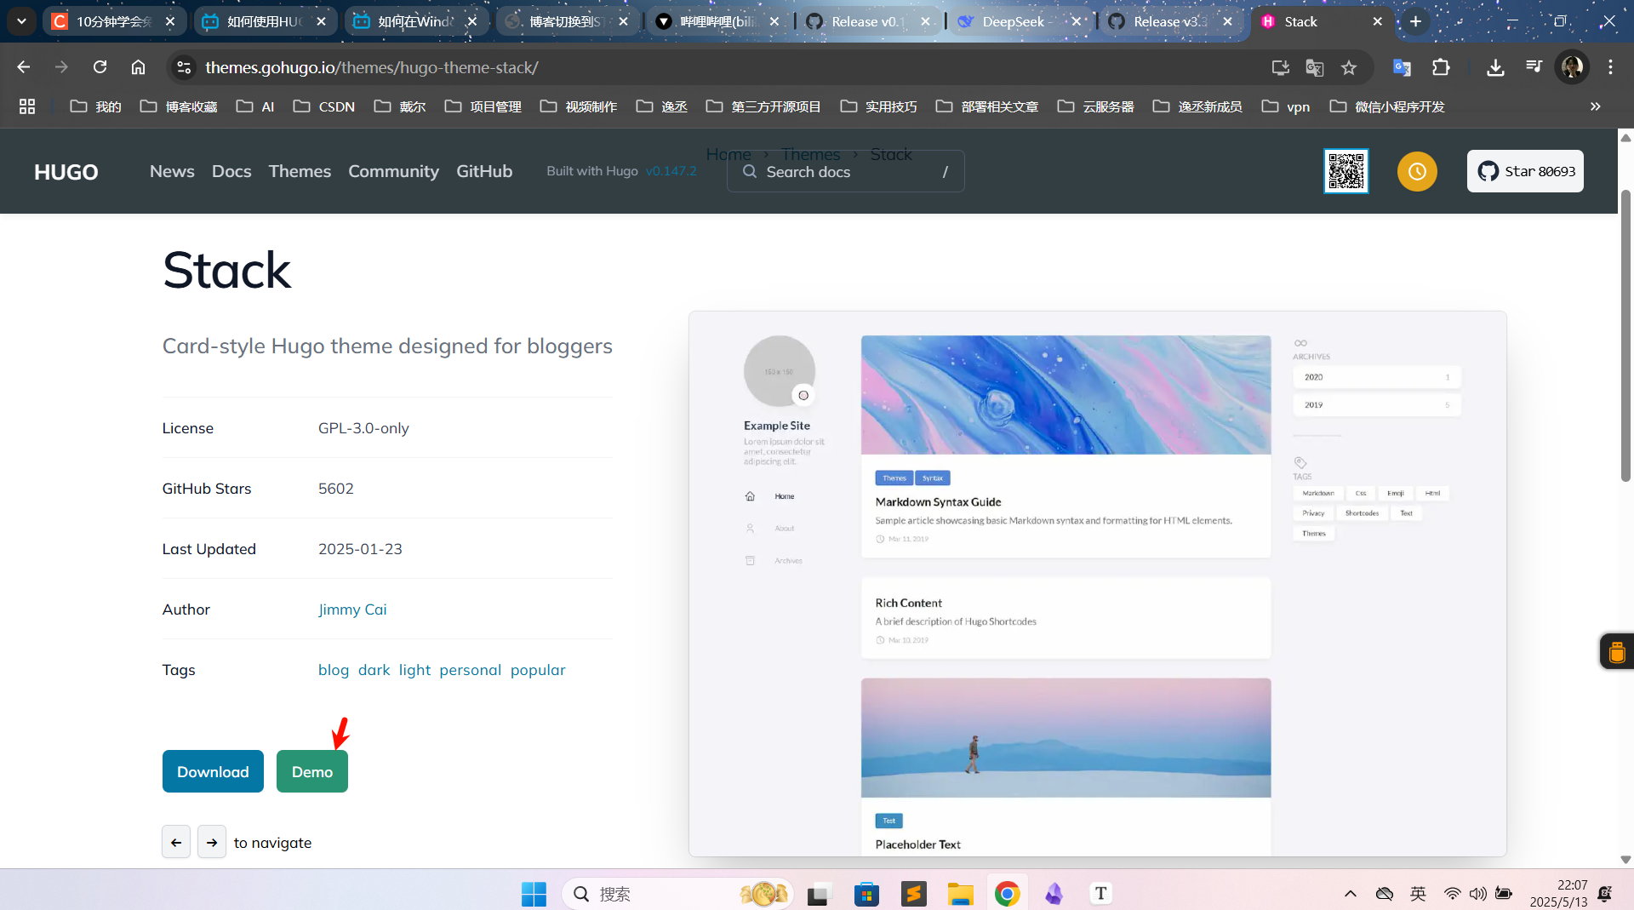
Task: Open Community in Hugo navigation
Action: 393,171
